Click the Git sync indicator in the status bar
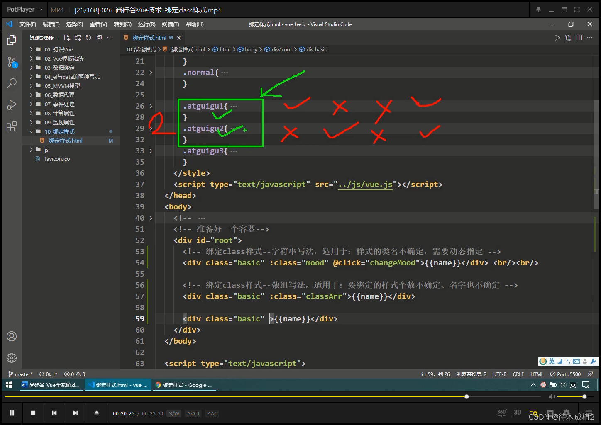Image resolution: width=601 pixels, height=425 pixels. [48, 374]
